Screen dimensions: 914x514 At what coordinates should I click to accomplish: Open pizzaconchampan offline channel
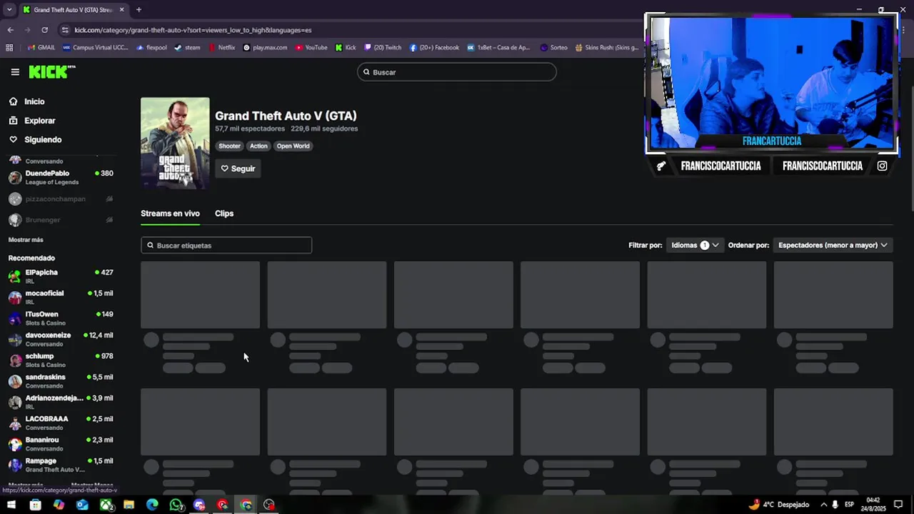click(x=61, y=199)
